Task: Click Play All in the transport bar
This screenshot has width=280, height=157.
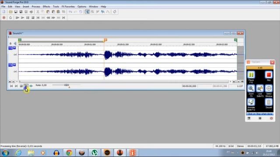Action: point(17,17)
